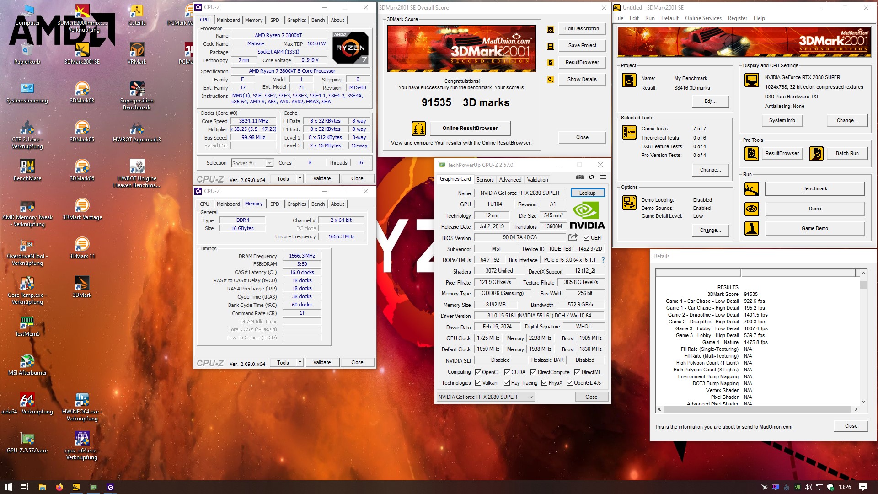Click the Bus Interface question mark icon

[603, 260]
